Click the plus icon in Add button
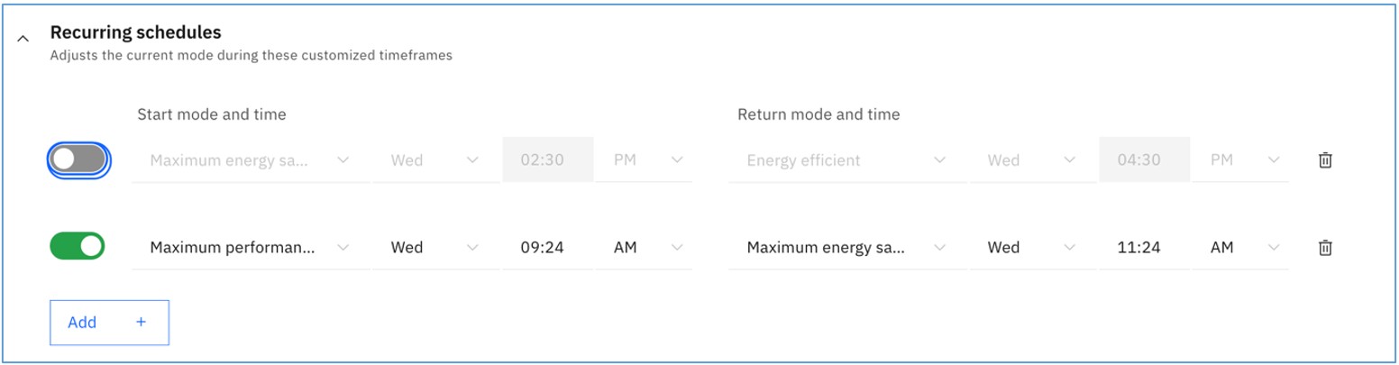 click(141, 323)
